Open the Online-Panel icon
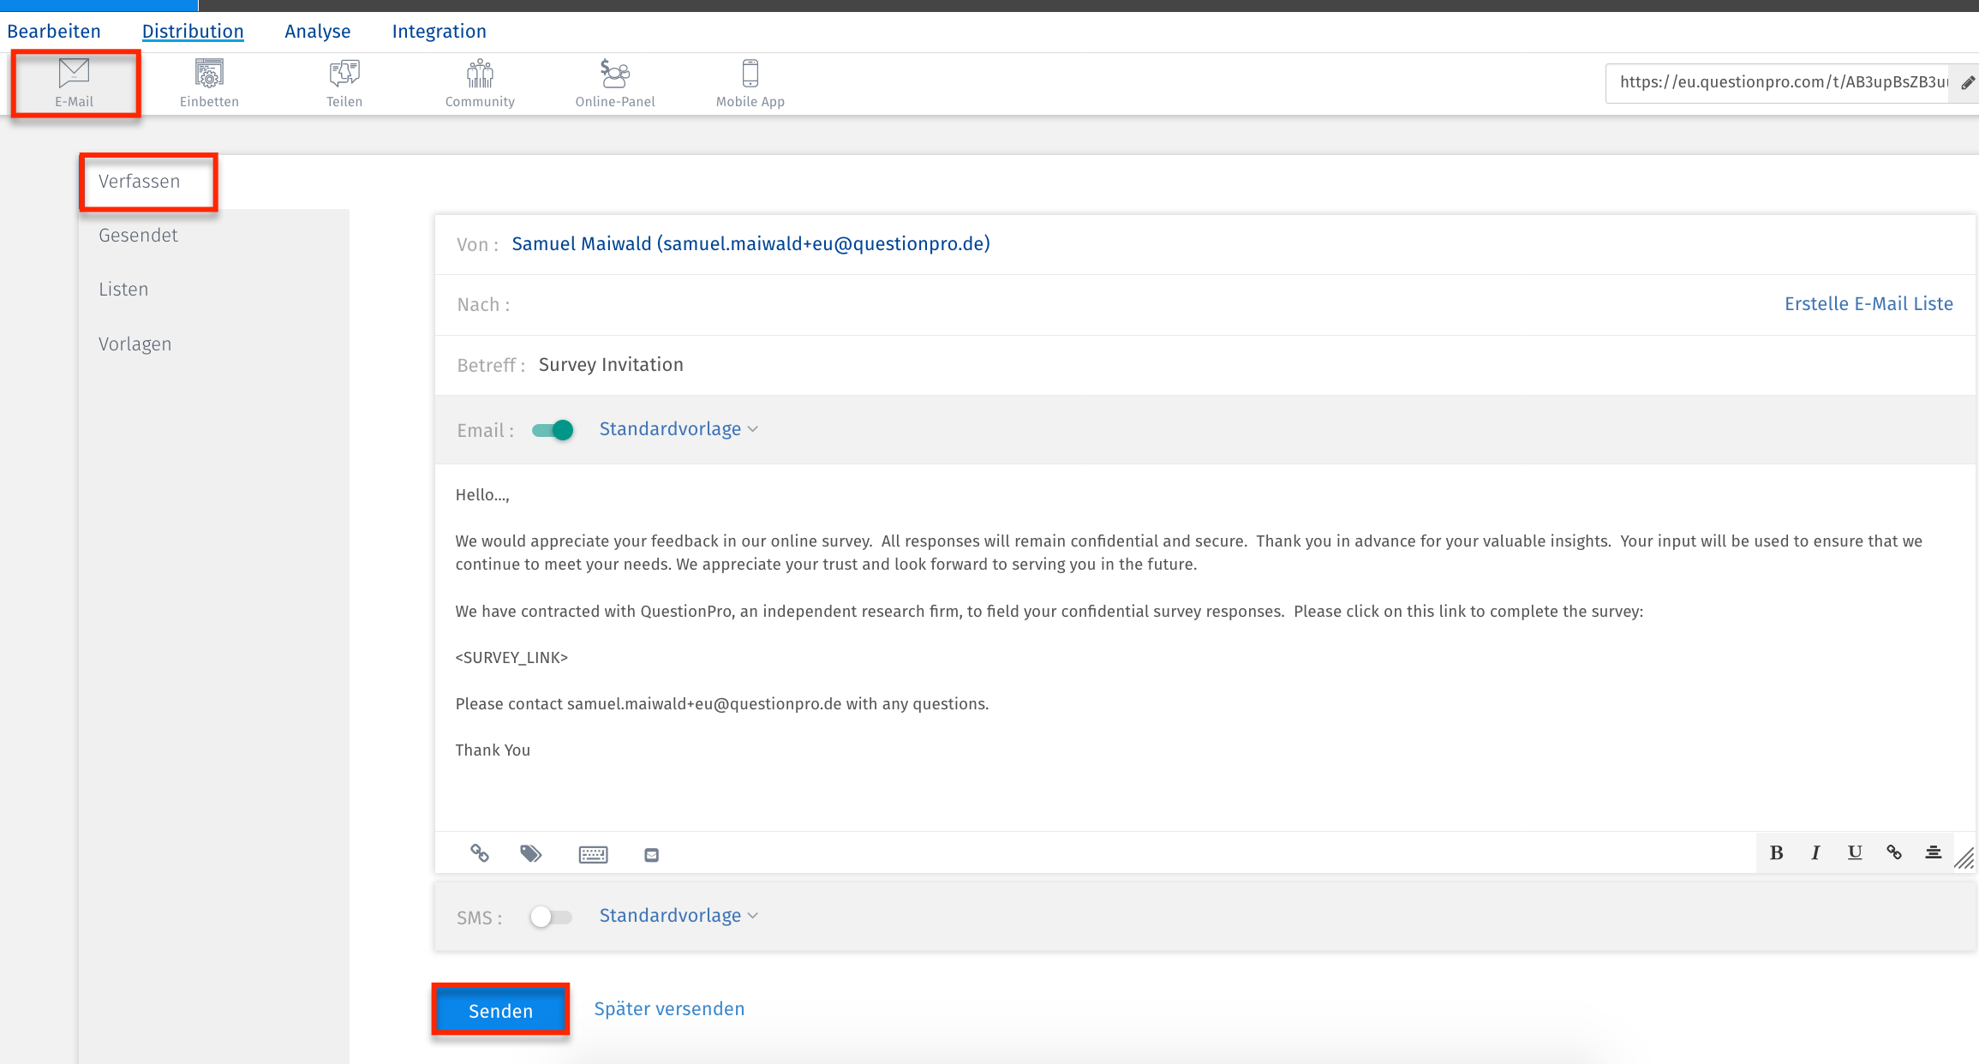 pyautogui.click(x=615, y=82)
